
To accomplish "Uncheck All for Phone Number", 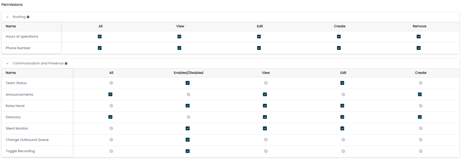I will 100,48.
